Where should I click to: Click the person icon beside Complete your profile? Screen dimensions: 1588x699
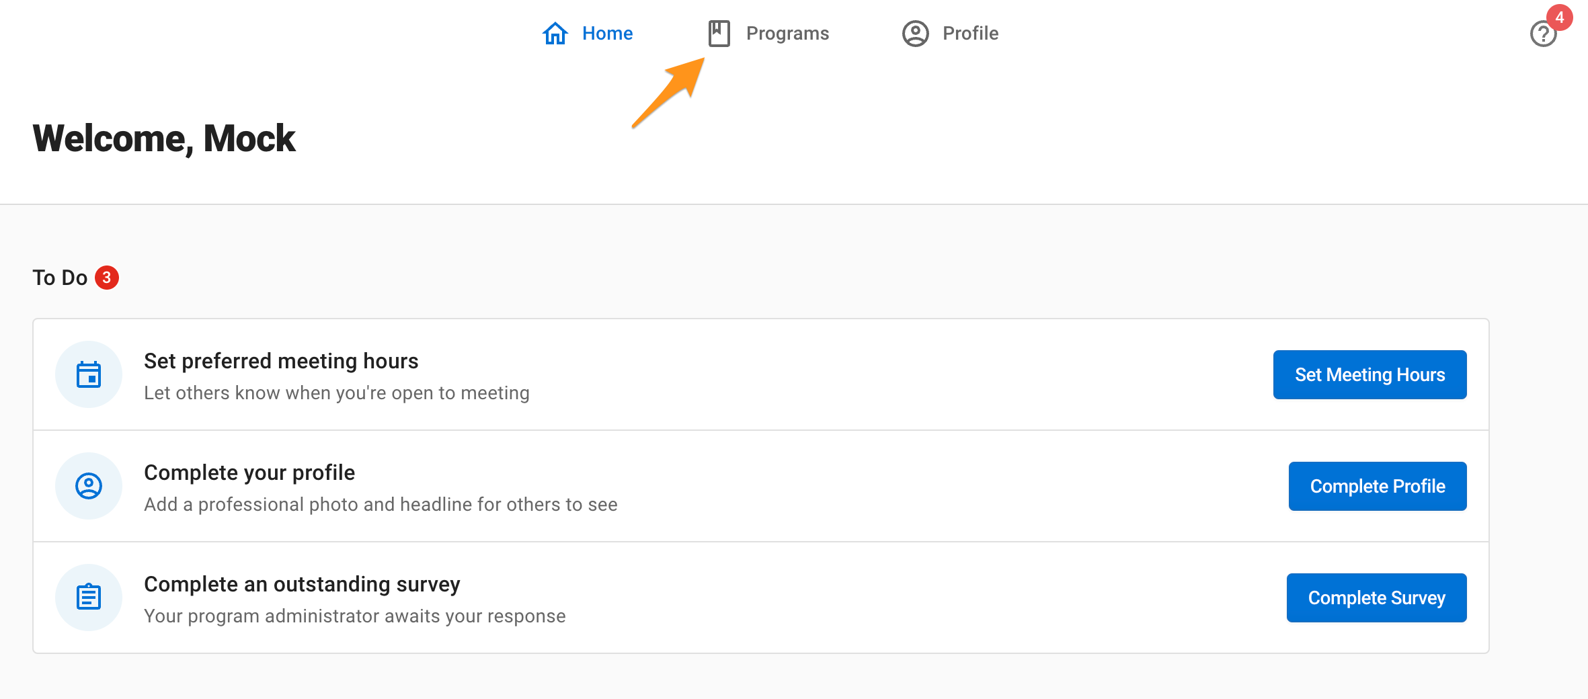coord(89,486)
